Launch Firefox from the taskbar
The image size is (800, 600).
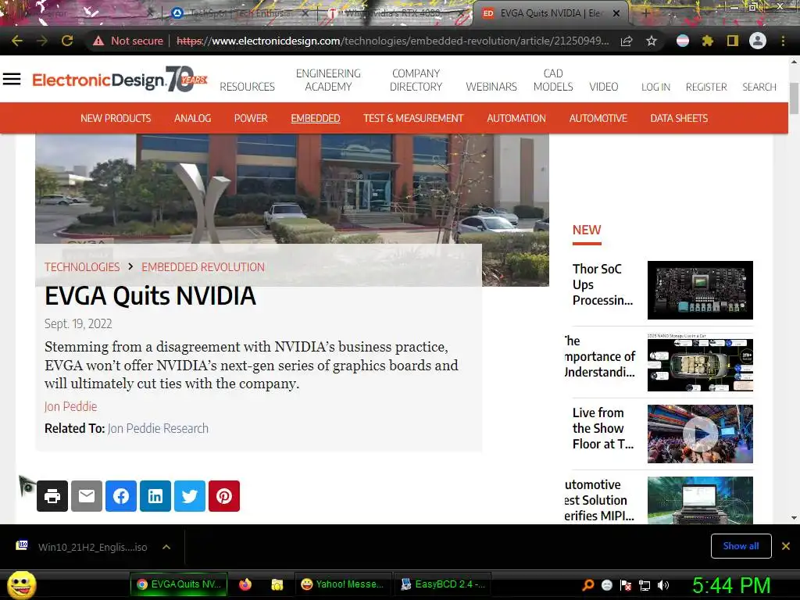[245, 584]
